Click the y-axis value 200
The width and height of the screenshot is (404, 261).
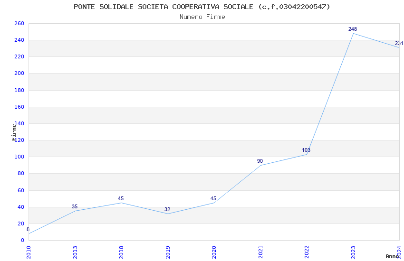tap(19, 73)
